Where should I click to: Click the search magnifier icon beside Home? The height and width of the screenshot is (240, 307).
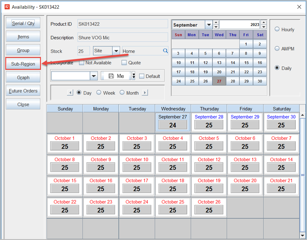coord(165,51)
